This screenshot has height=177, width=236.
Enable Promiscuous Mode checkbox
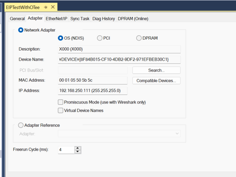pos(60,102)
